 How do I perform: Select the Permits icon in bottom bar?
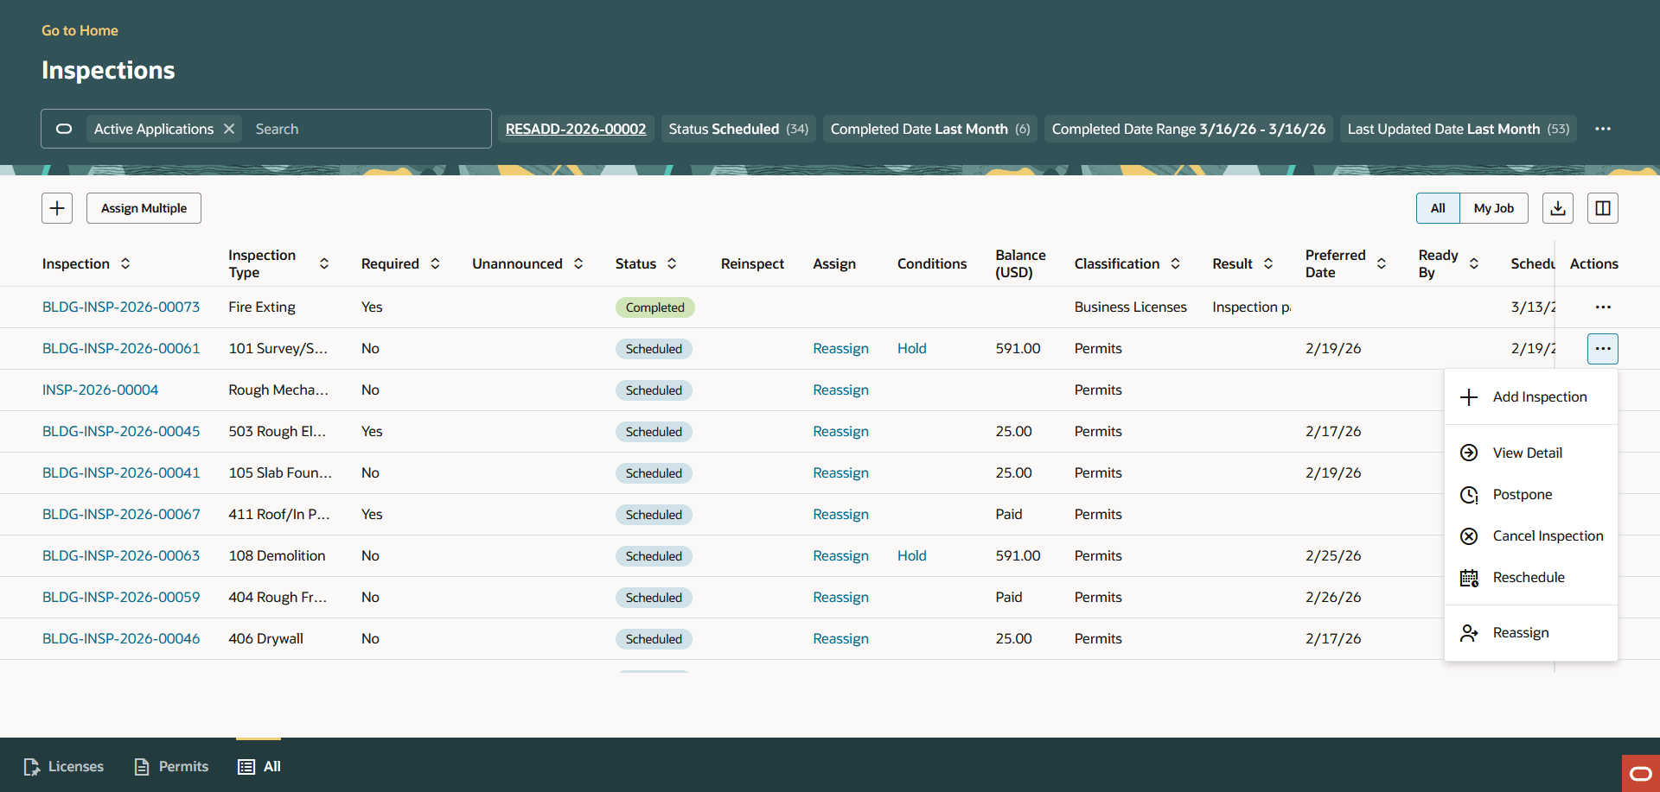coord(141,766)
